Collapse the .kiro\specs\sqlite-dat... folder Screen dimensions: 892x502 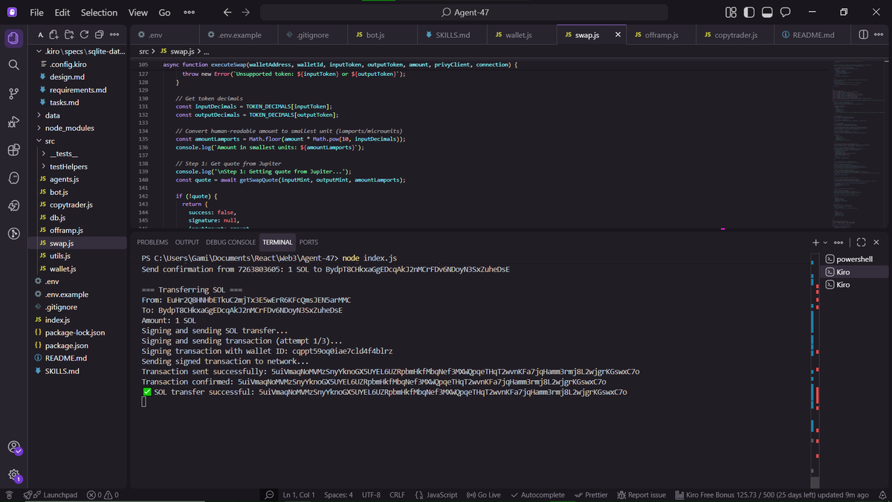81,51
